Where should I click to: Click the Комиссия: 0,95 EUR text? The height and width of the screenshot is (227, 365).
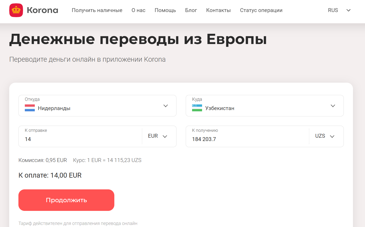43,160
